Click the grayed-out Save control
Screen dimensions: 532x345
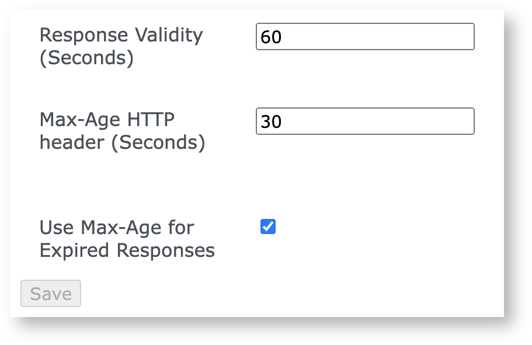click(x=50, y=293)
